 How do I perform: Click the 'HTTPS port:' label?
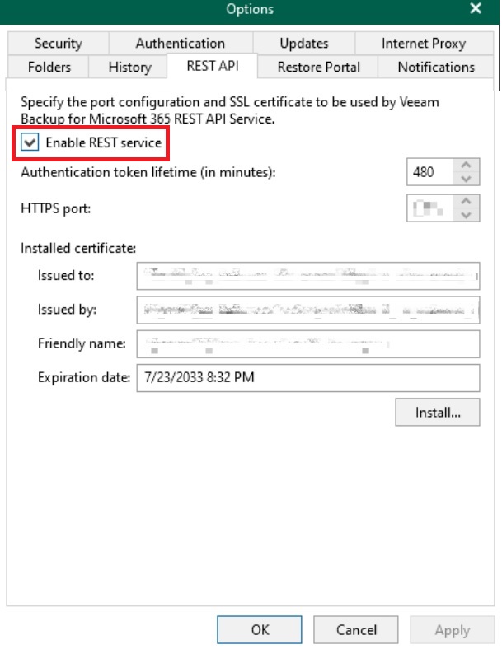click(55, 208)
